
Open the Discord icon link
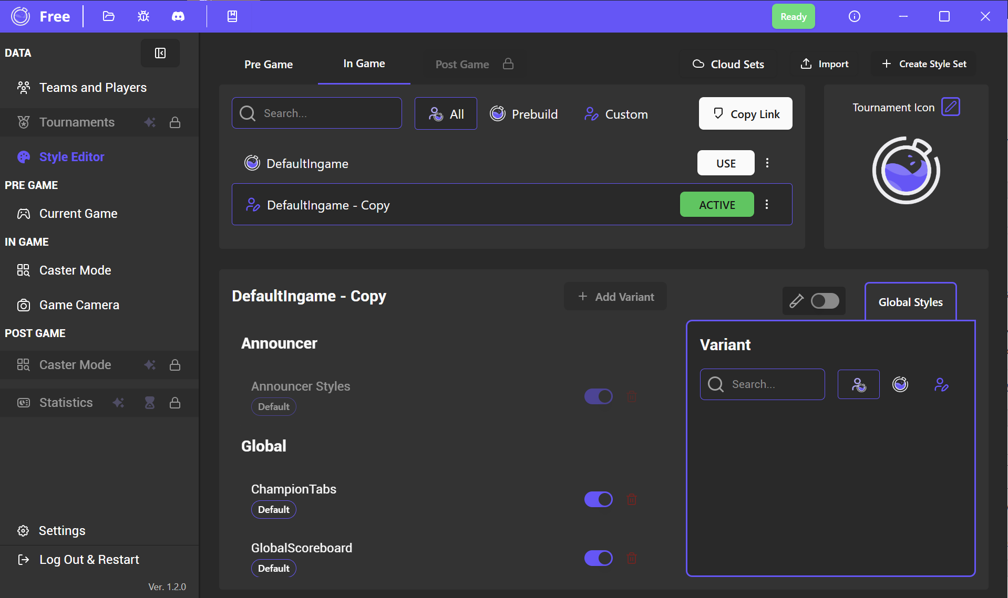(178, 16)
